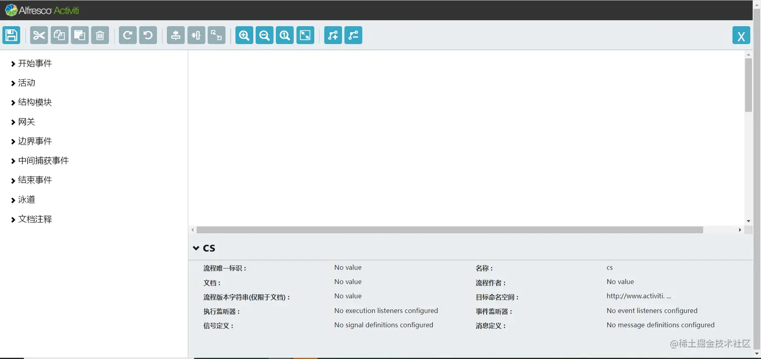Fit the process diagram to screen
Image resolution: width=761 pixels, height=359 pixels.
click(305, 35)
